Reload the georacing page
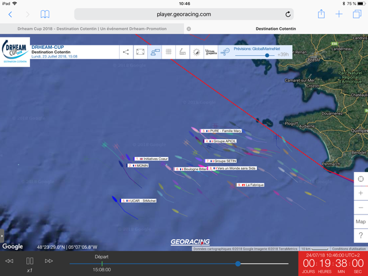Screen dimensions: 368x276 [288, 14]
